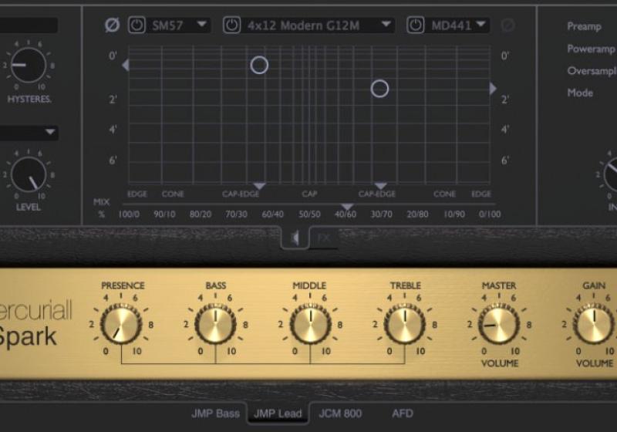Click the MIDDLE knob
The width and height of the screenshot is (617, 432).
[310, 325]
